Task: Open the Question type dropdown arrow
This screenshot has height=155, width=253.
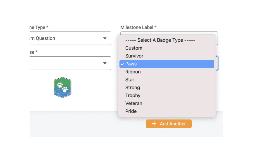Action: tap(105, 38)
